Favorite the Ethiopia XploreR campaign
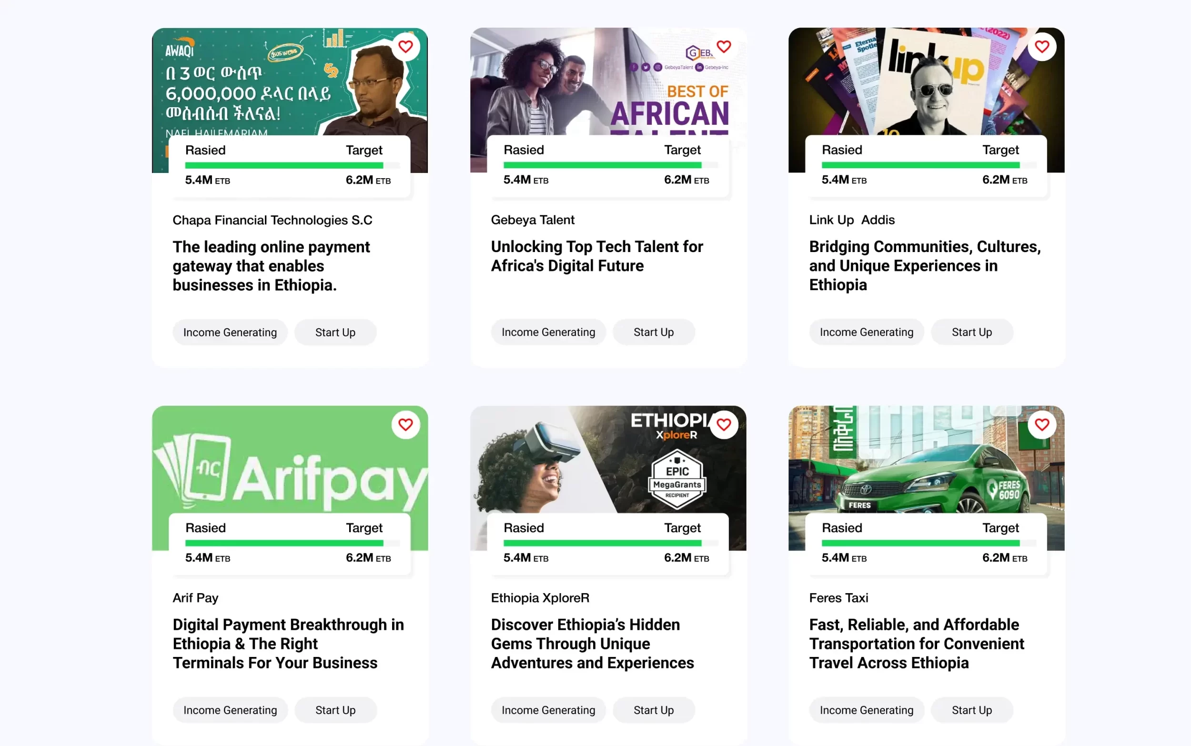The width and height of the screenshot is (1191, 746). 723,425
